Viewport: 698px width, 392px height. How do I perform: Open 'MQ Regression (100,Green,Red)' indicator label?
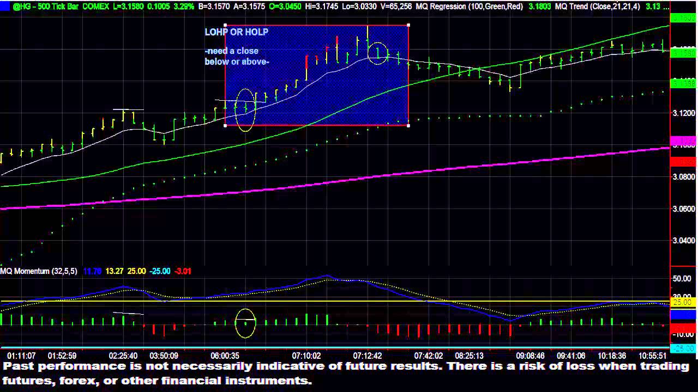470,7
